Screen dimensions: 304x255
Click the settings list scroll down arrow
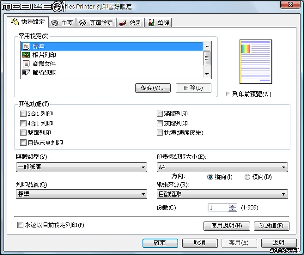[x=207, y=74]
